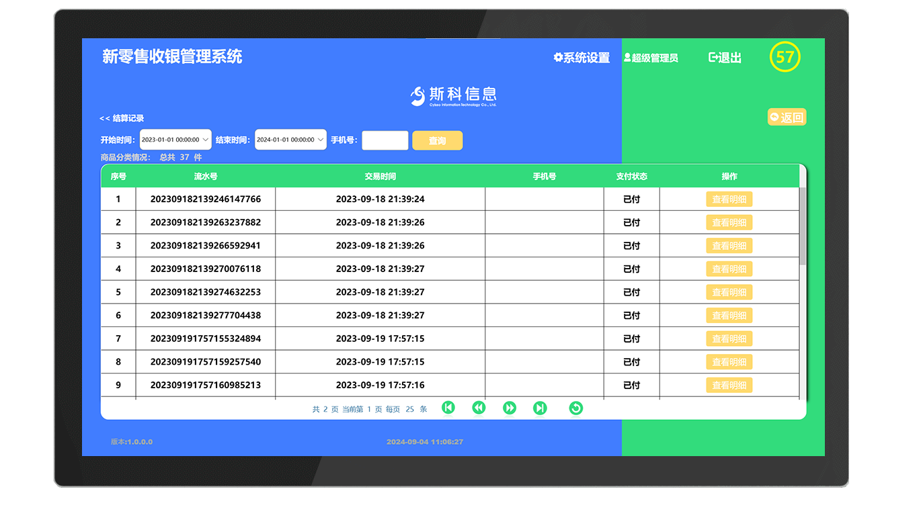921x530 pixels.
Task: Click the 斯科信息 company logo
Action: pos(454,96)
